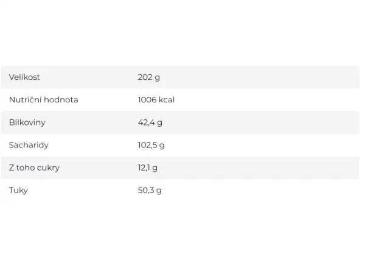Select the Velikost label
Screen dimensions: 365x268
tap(24, 77)
